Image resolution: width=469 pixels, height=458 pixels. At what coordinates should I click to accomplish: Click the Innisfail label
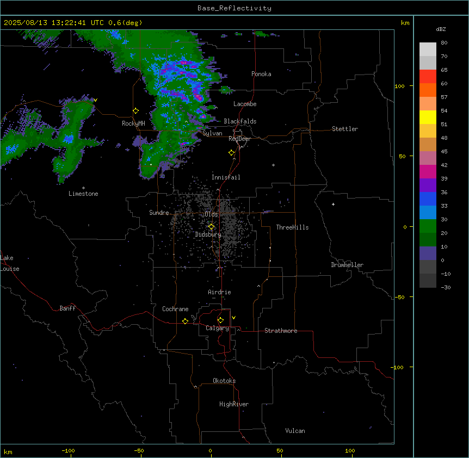pyautogui.click(x=226, y=177)
